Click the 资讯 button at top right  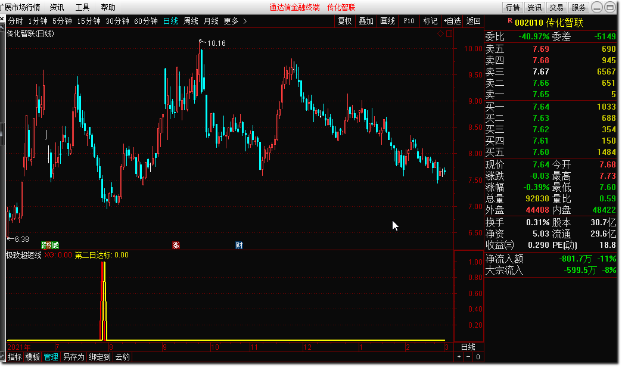click(534, 7)
